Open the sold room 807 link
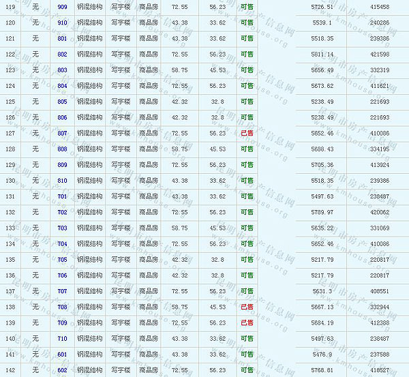This screenshot has height=377, width=409. 62,134
